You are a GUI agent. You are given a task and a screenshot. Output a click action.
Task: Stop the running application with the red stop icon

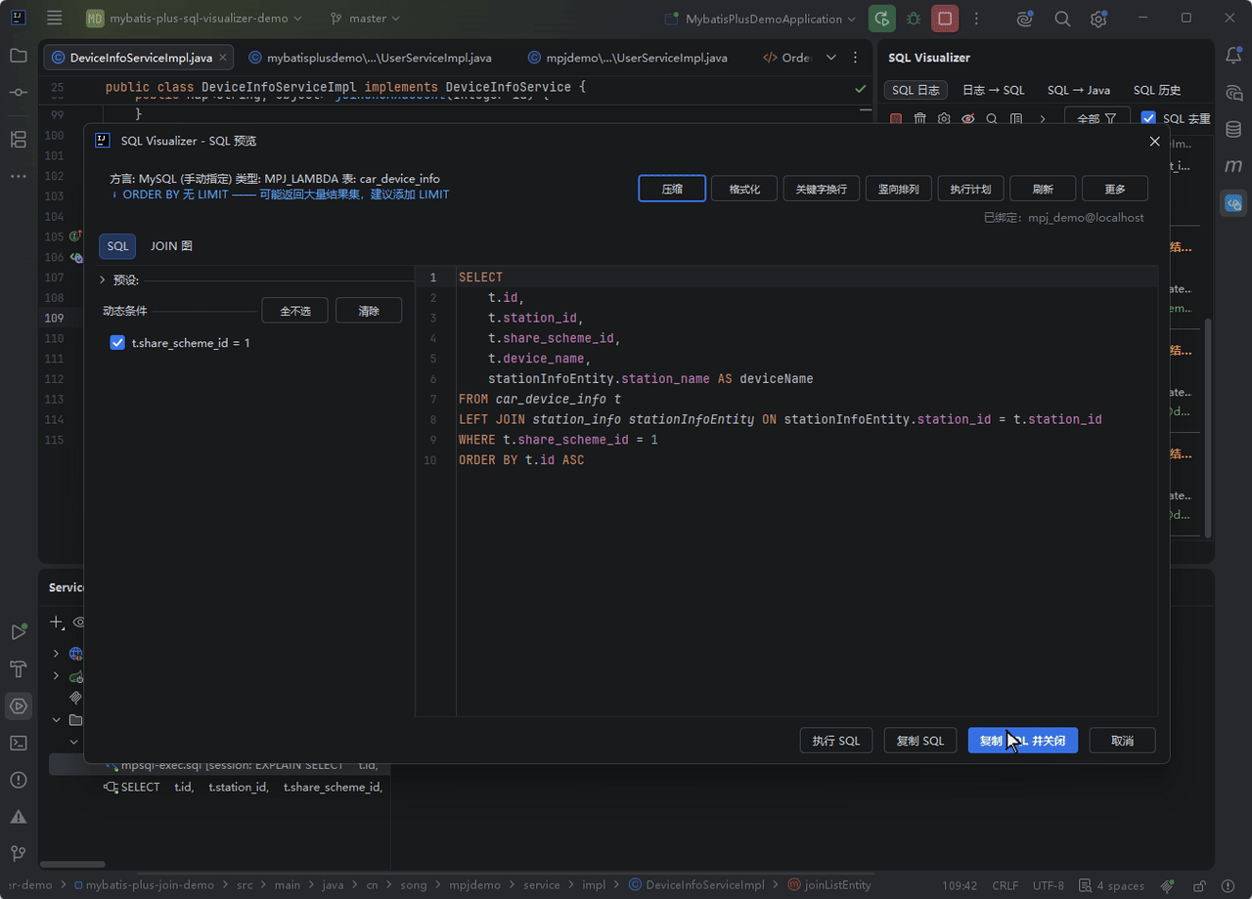coord(945,19)
